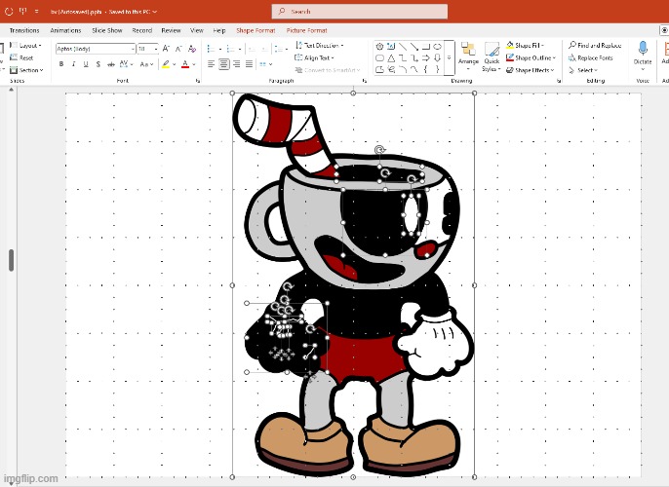Screen dimensions: 669x487
Task: Open Shape Outline options
Action: [531, 57]
